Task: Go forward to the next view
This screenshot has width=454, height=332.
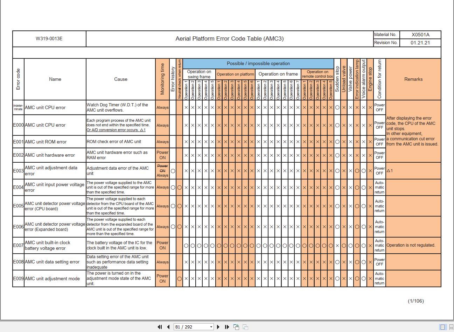Action: [x=245, y=326]
